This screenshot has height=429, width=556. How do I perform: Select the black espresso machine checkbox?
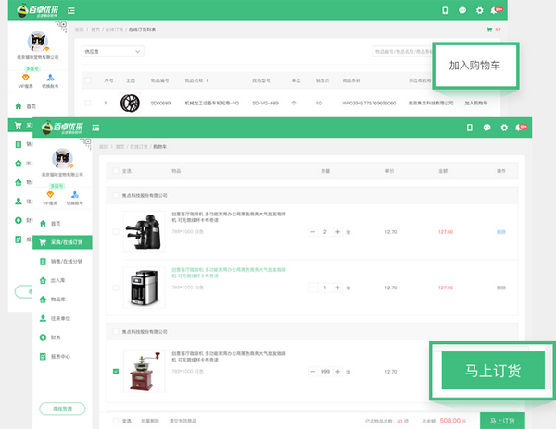tap(116, 231)
